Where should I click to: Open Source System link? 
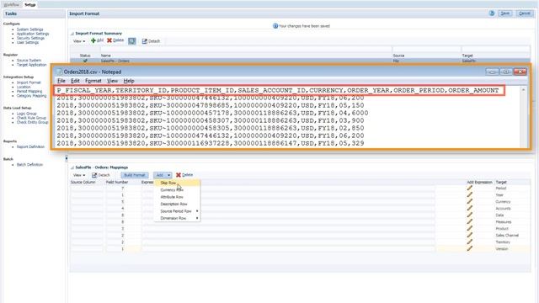click(x=29, y=60)
